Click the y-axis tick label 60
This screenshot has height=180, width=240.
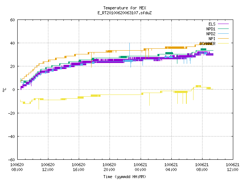pos(12,20)
